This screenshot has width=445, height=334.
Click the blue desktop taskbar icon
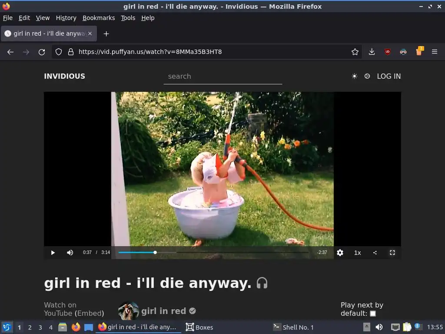tap(89, 327)
